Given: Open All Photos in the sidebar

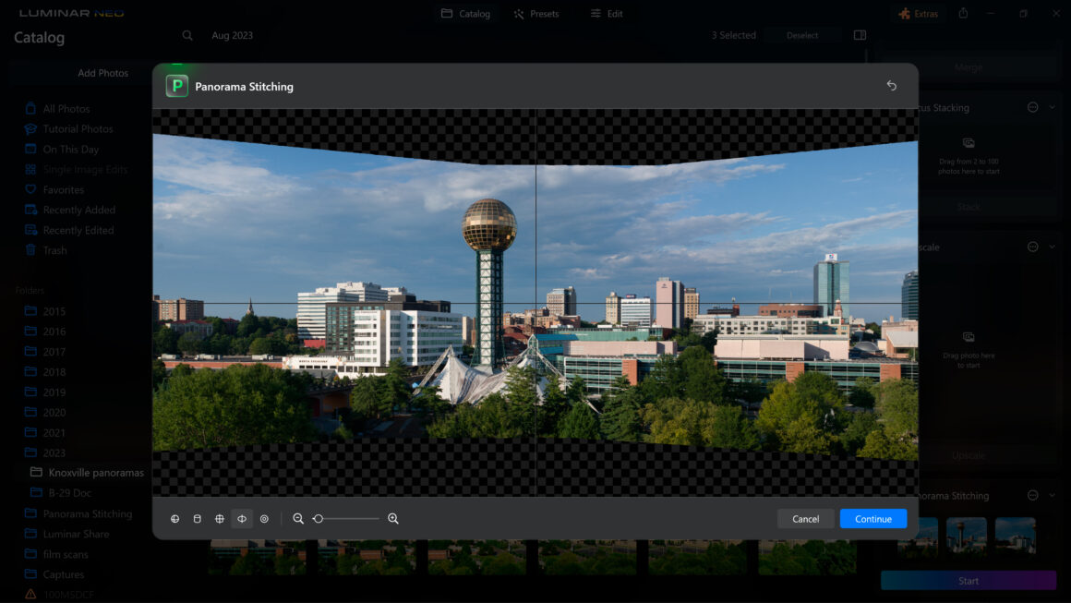Looking at the screenshot, I should pos(66,109).
